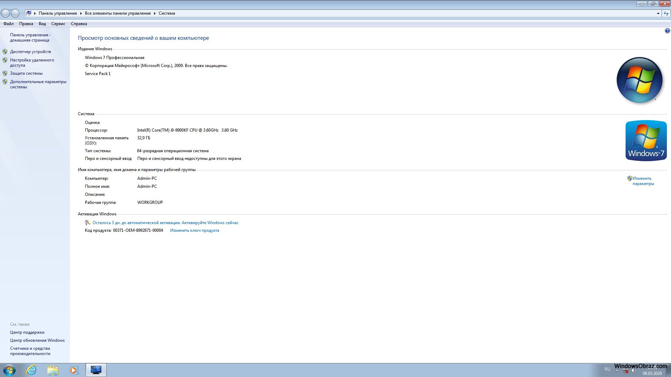671x377 pixels.
Task: Open Защита системы settings
Action: [x=26, y=73]
